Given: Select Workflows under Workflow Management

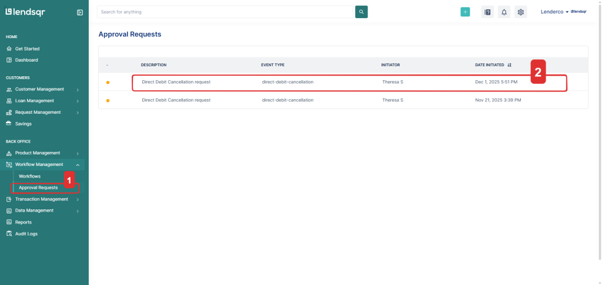Looking at the screenshot, I should [29, 176].
